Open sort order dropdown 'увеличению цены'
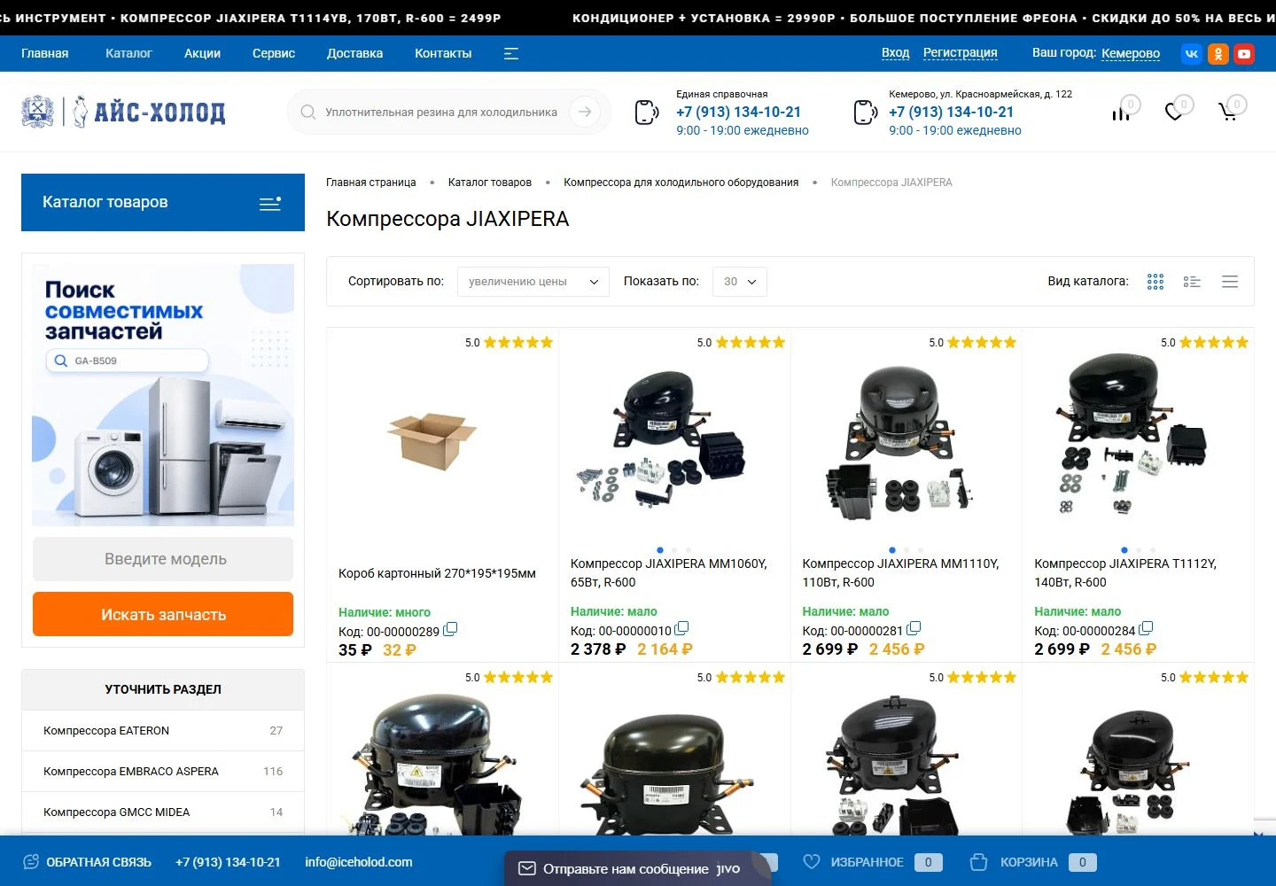This screenshot has height=886, width=1276. pos(533,282)
